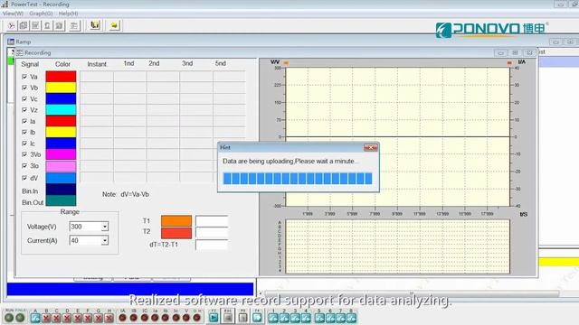Screen dimensions: 579x325
Task: Click the omega symbol toolbar icon
Action: (x=47, y=25)
